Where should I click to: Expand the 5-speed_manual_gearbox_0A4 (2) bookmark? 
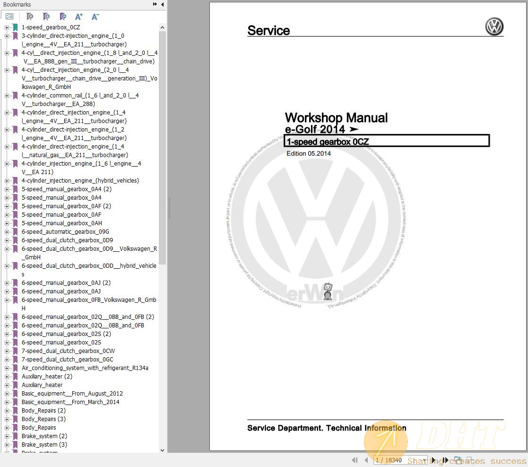pyautogui.click(x=7, y=189)
